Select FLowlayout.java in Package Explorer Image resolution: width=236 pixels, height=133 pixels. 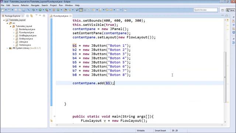point(26,33)
